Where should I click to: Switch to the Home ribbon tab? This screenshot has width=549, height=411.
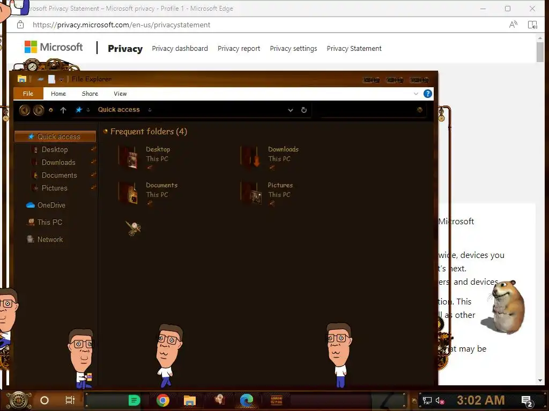(58, 94)
